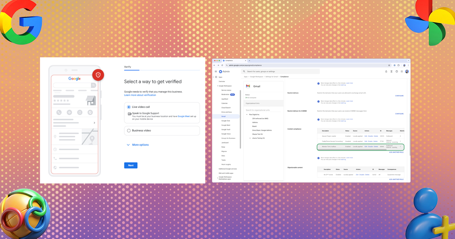The image size is (455, 239).
Task: Select the Admins organizational unit
Action: point(255,123)
